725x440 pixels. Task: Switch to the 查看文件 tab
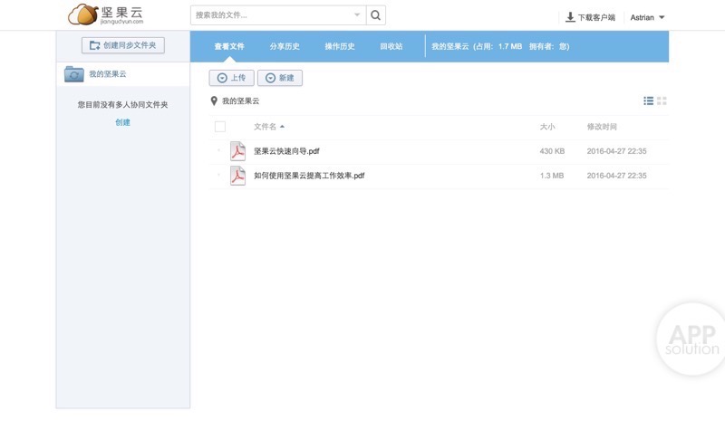[x=229, y=46]
